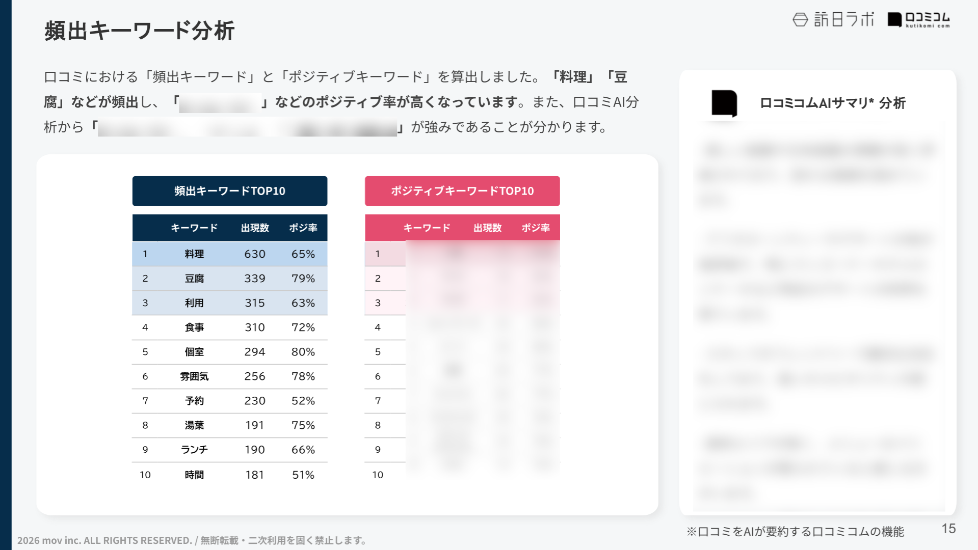Click the 時間 keyword in row 10
Image resolution: width=978 pixels, height=550 pixels.
194,475
